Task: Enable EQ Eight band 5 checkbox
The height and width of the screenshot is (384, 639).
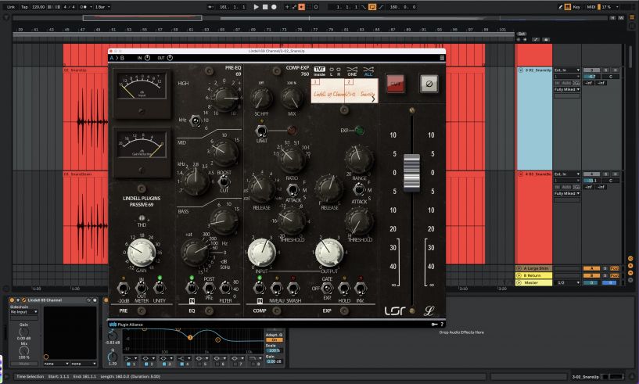Action: coord(199,364)
